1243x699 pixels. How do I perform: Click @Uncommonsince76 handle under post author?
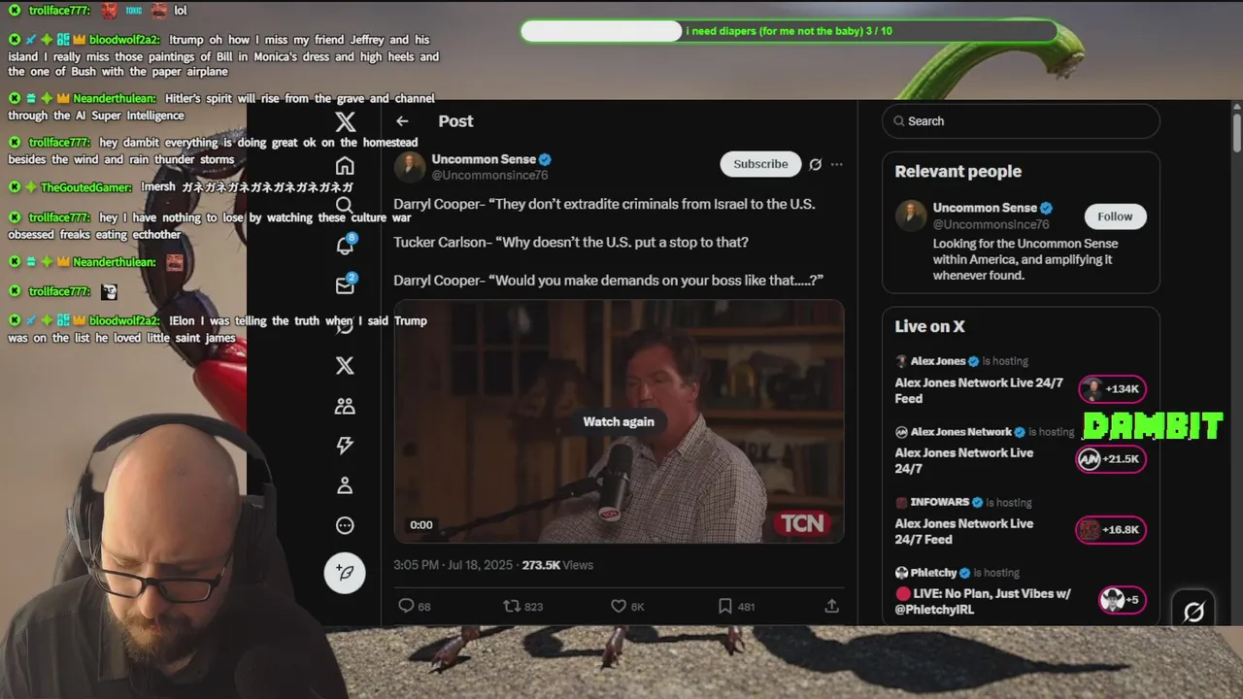489,176
